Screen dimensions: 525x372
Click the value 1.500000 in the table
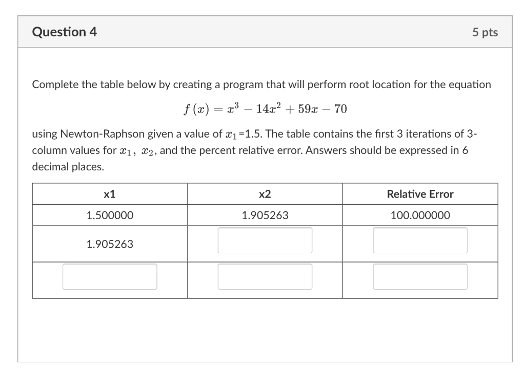pos(109,215)
